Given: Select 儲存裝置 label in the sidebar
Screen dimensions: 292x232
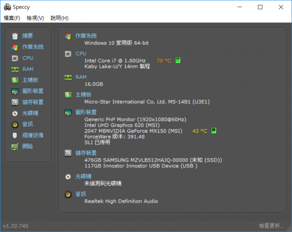Looking at the screenshot, I should (33, 102).
